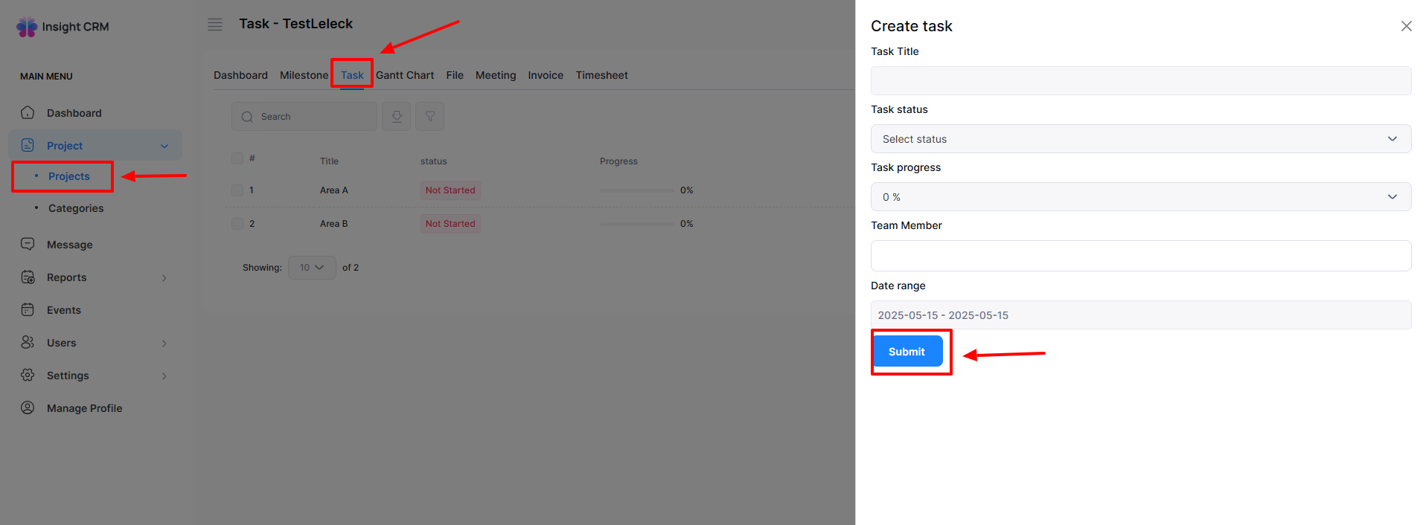This screenshot has width=1426, height=525.
Task: Click the Dashboard home icon in sidebar
Action: 28,113
